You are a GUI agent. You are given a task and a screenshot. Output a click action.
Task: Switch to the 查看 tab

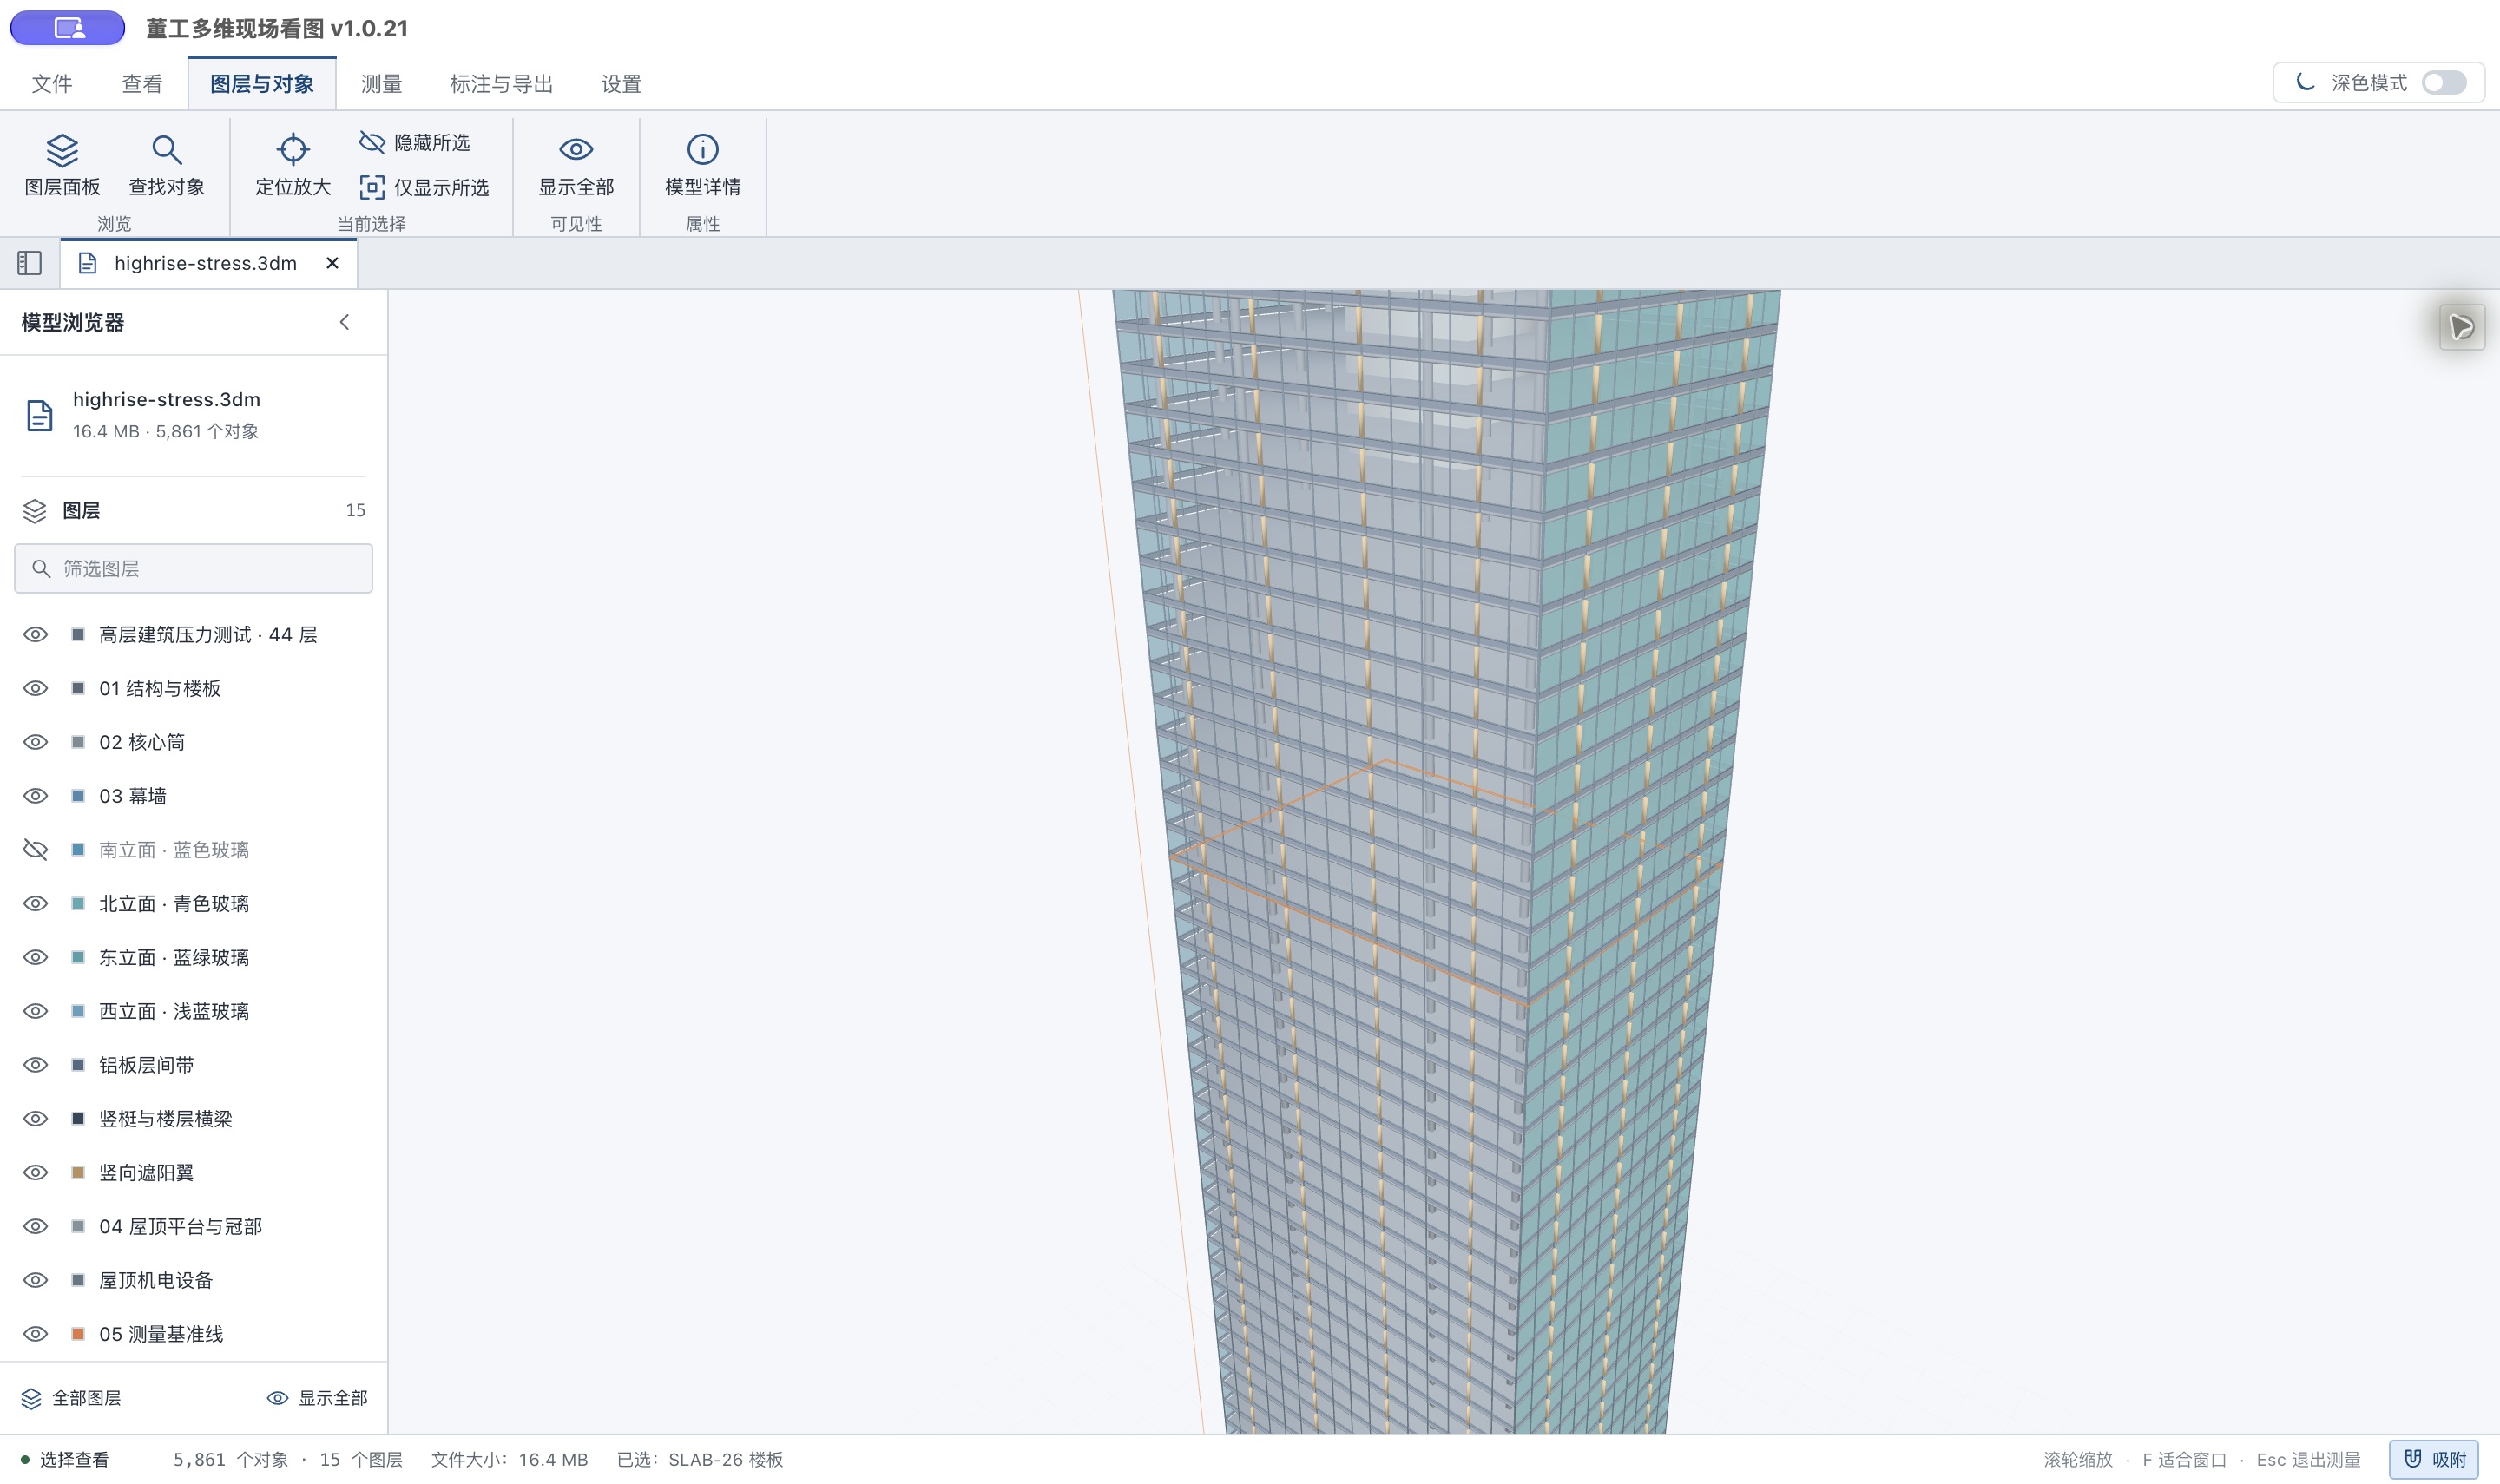click(142, 84)
